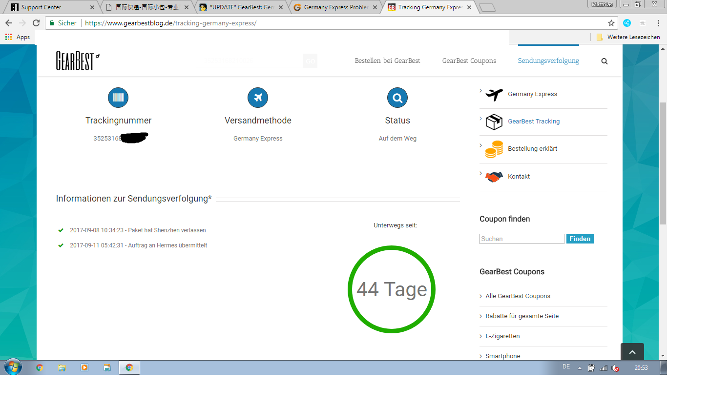Click the handshake Kontakt icon
The width and height of the screenshot is (709, 406).
(x=494, y=177)
